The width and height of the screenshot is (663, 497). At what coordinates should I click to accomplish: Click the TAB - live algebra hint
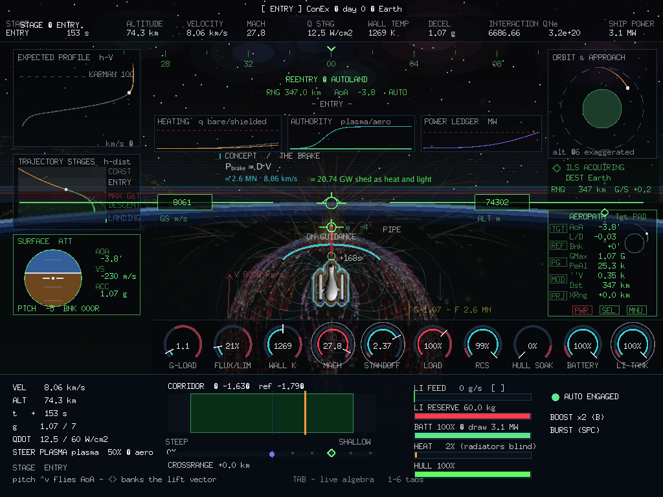tap(333, 480)
